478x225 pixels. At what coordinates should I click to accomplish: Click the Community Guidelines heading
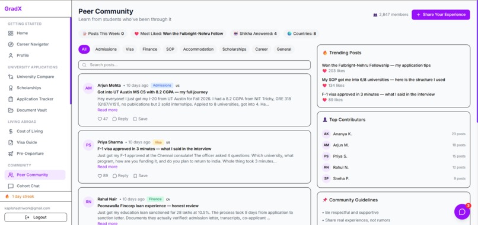click(353, 200)
